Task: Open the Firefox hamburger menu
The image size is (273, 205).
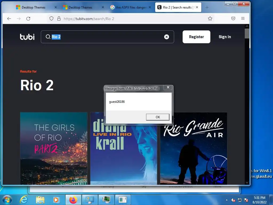Action: [x=243, y=18]
